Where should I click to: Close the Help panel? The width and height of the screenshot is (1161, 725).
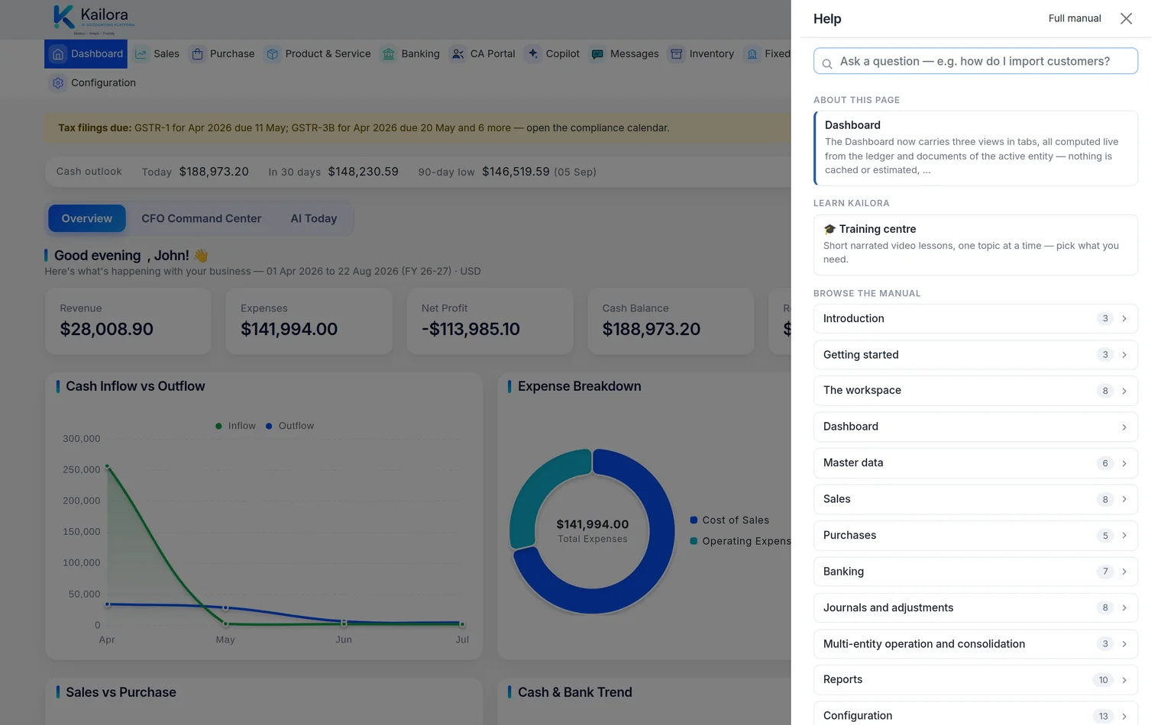pos(1126,18)
